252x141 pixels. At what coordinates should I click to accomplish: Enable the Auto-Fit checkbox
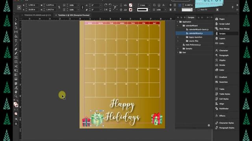(x=199, y=10)
